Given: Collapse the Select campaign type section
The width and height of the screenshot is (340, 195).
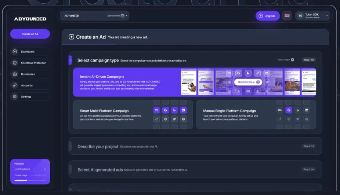Looking at the screenshot, I should (70, 60).
